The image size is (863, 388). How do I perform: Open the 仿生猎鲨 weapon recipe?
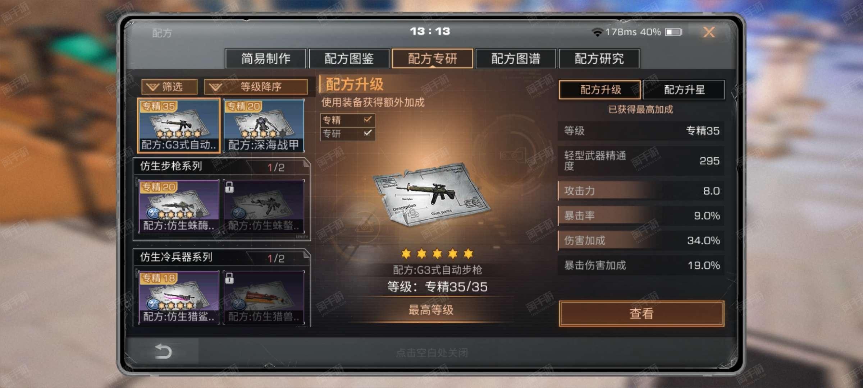point(179,297)
